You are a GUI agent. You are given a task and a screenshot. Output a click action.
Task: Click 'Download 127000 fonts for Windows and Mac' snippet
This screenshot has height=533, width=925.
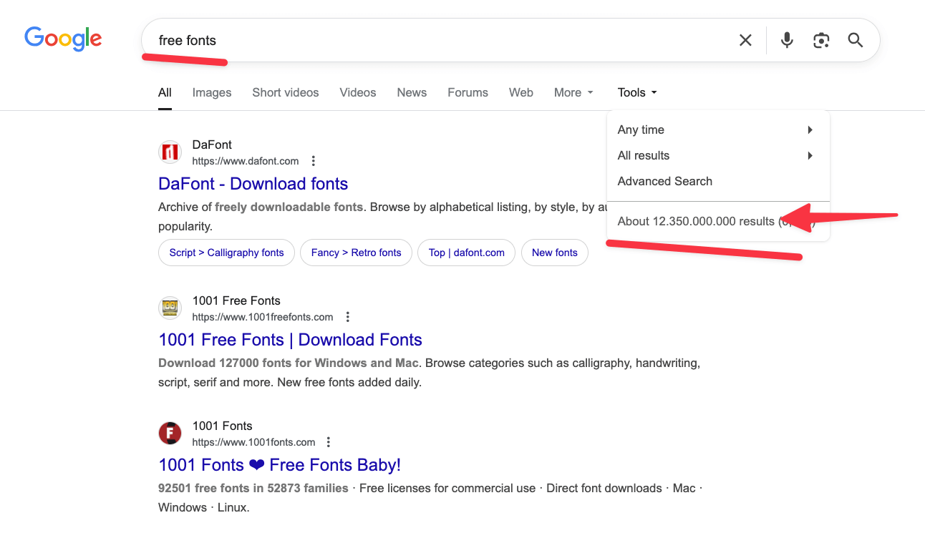(289, 363)
